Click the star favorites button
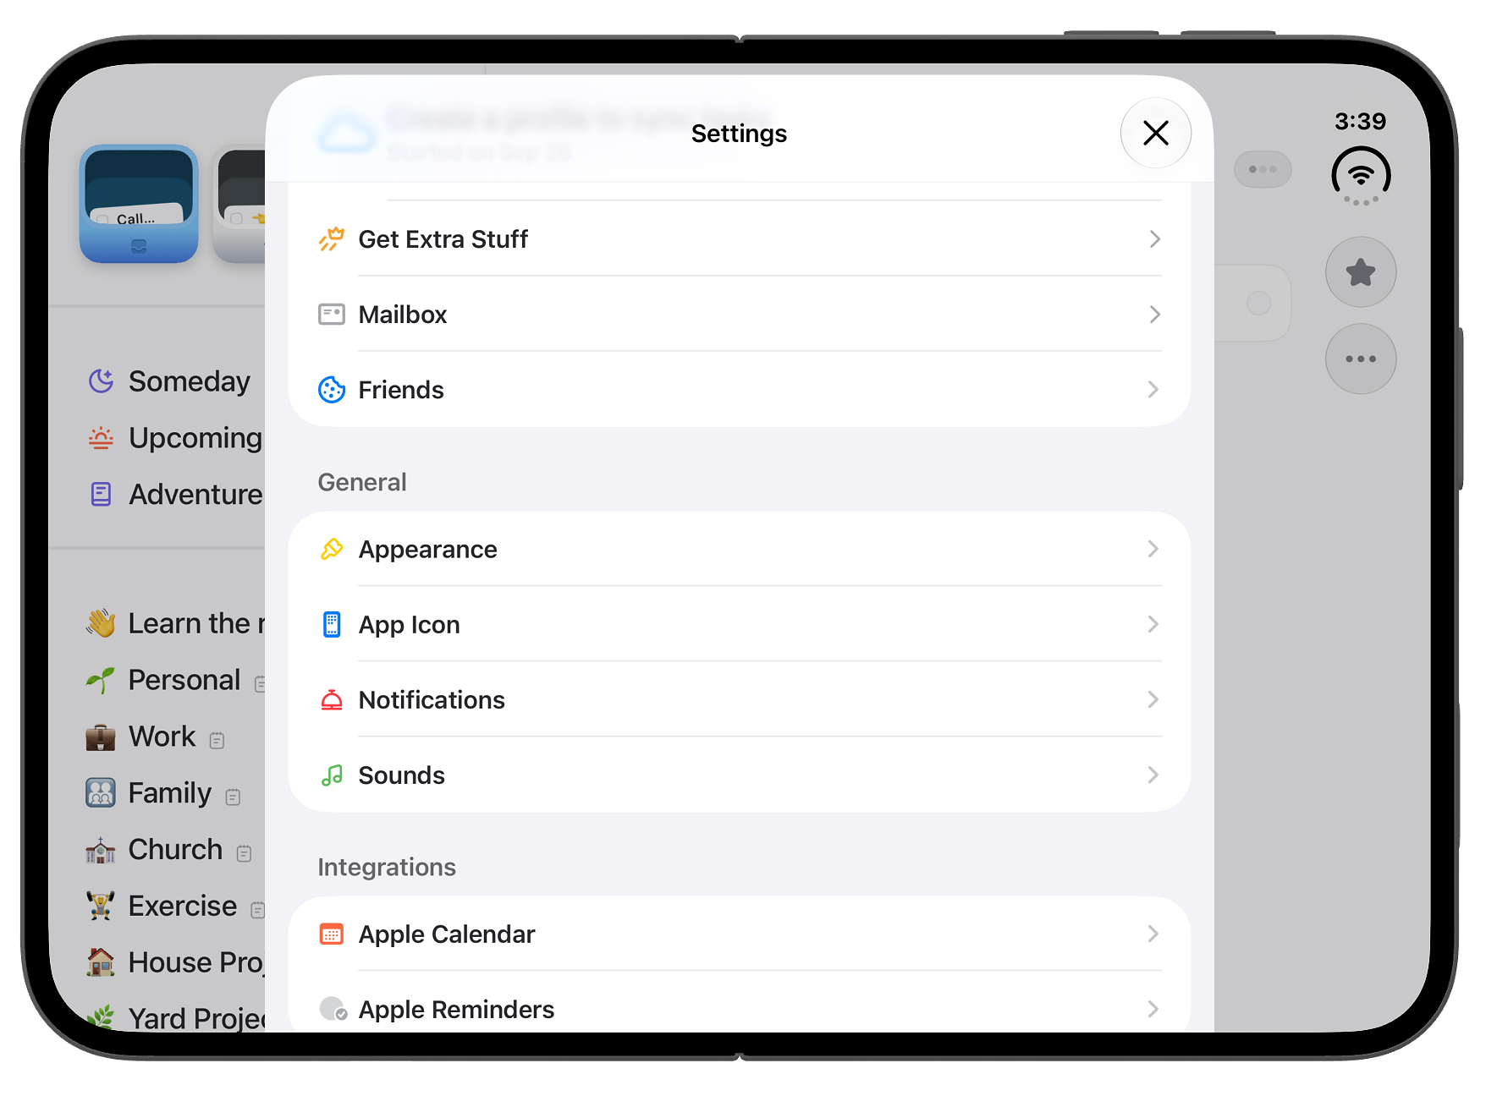The width and height of the screenshot is (1486, 1101). [x=1360, y=271]
